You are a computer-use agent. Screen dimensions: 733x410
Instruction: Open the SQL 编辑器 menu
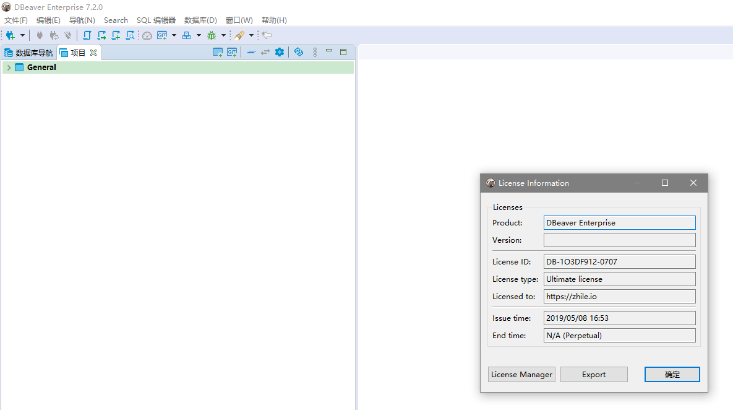coord(156,20)
